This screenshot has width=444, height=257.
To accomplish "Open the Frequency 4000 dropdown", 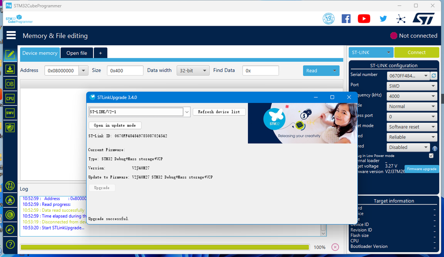I will [412, 96].
